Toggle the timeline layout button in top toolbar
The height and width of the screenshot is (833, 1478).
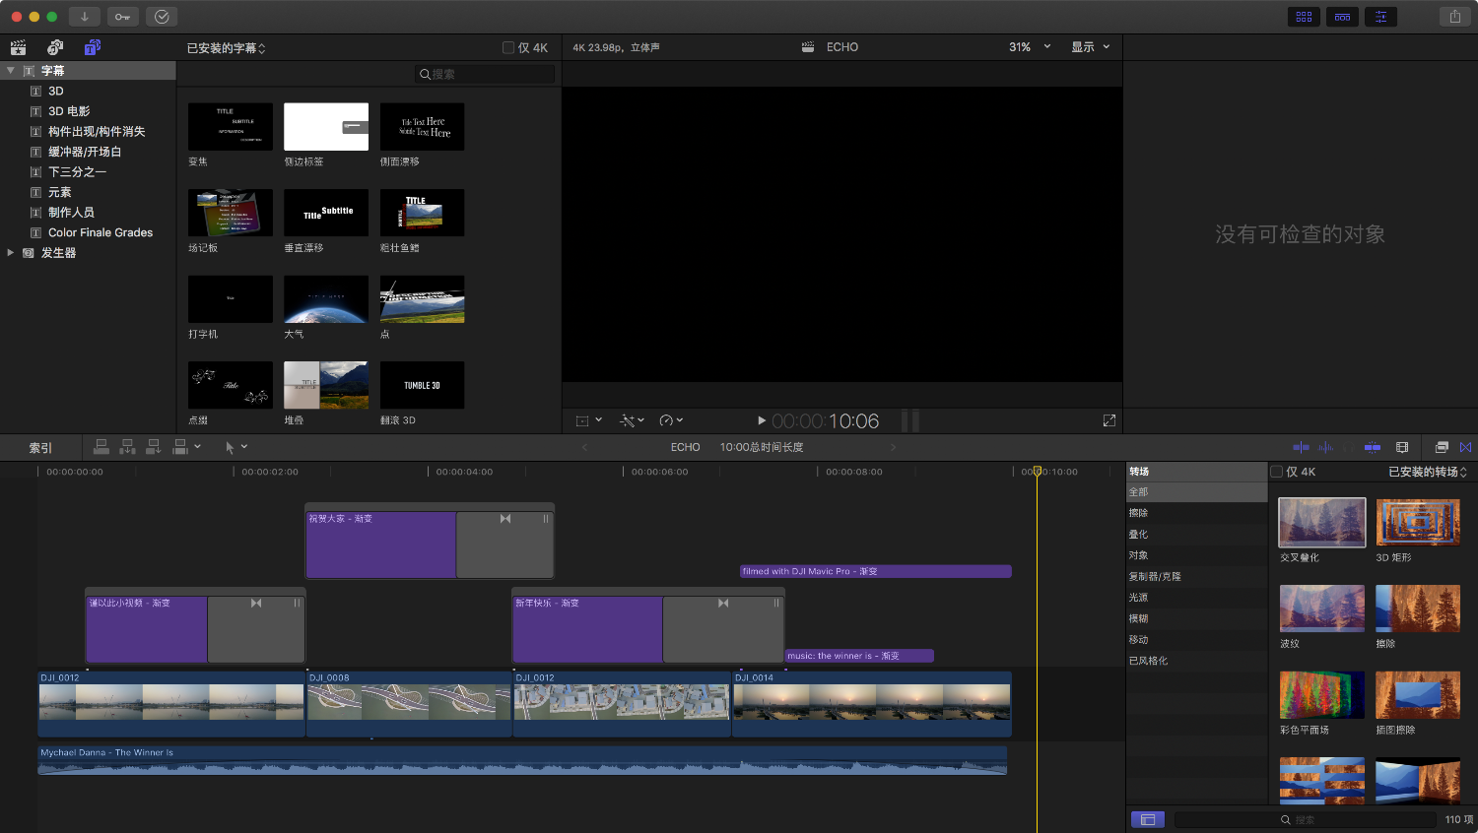tap(1342, 17)
